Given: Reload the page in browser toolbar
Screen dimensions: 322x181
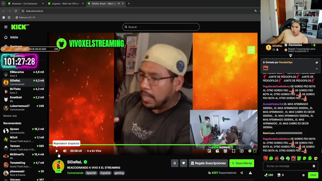Looking at the screenshot, I should (16, 11).
